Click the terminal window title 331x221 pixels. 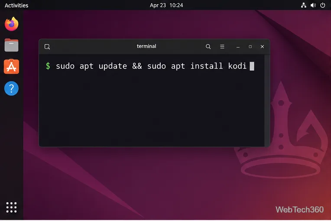(x=146, y=46)
